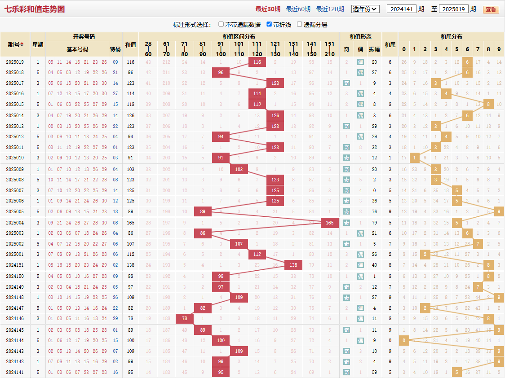
Task: Select the red 112 marker in row 2025001
Action: click(x=257, y=254)
